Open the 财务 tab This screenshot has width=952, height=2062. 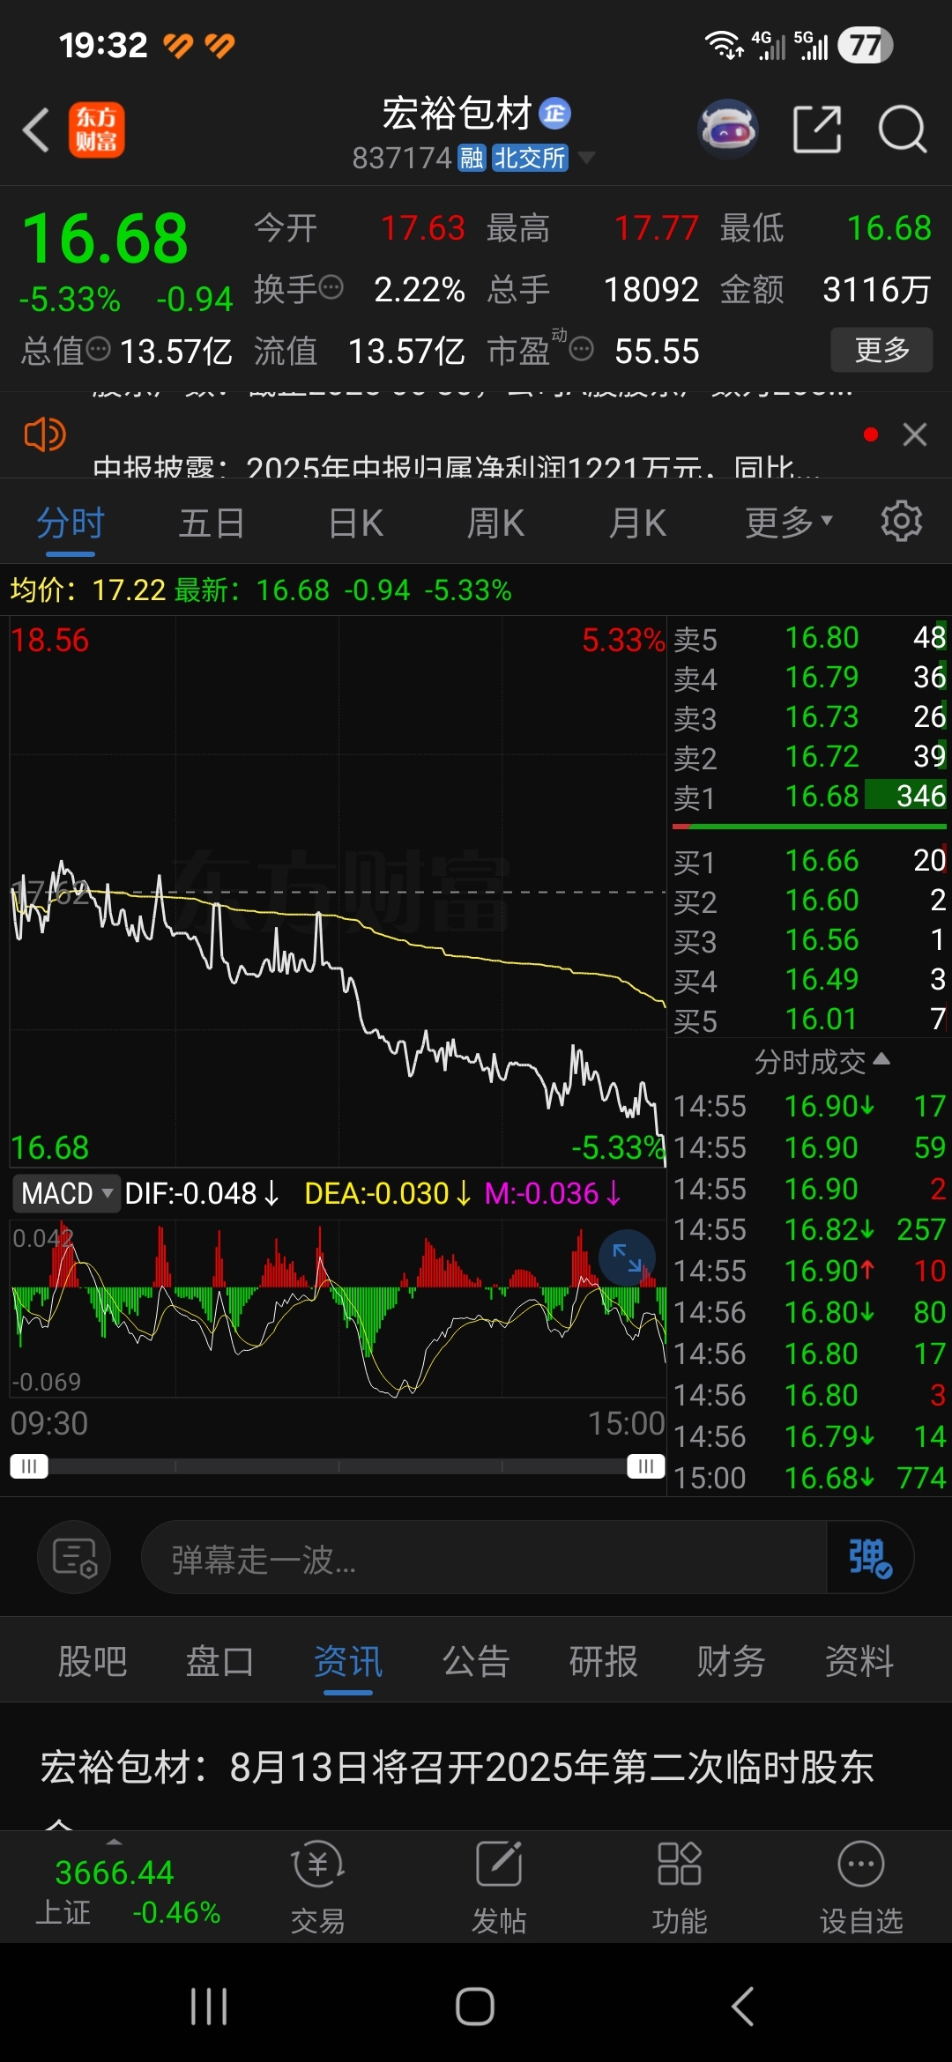731,1662
